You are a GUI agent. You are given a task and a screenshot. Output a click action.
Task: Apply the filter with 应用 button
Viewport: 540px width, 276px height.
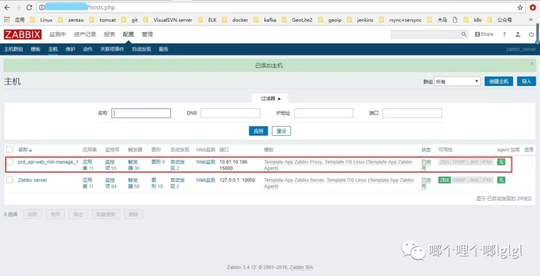tap(258, 131)
